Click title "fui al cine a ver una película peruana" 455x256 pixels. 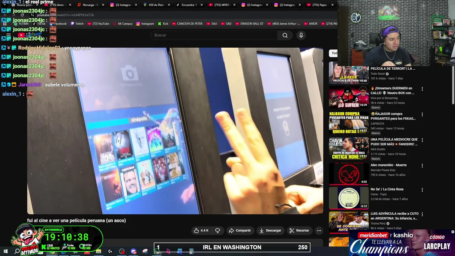click(x=76, y=220)
